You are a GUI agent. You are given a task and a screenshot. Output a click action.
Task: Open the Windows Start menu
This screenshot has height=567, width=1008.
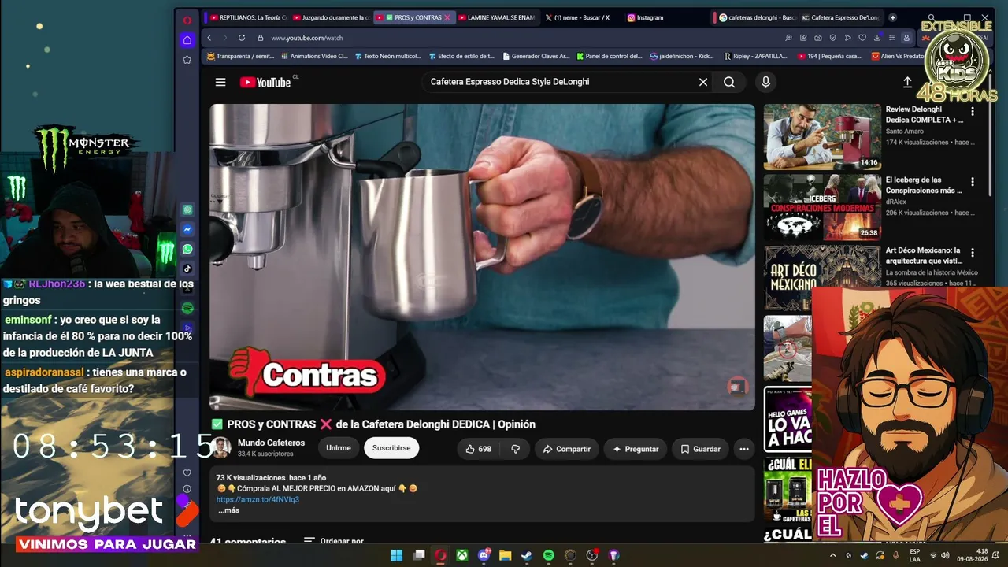click(398, 555)
